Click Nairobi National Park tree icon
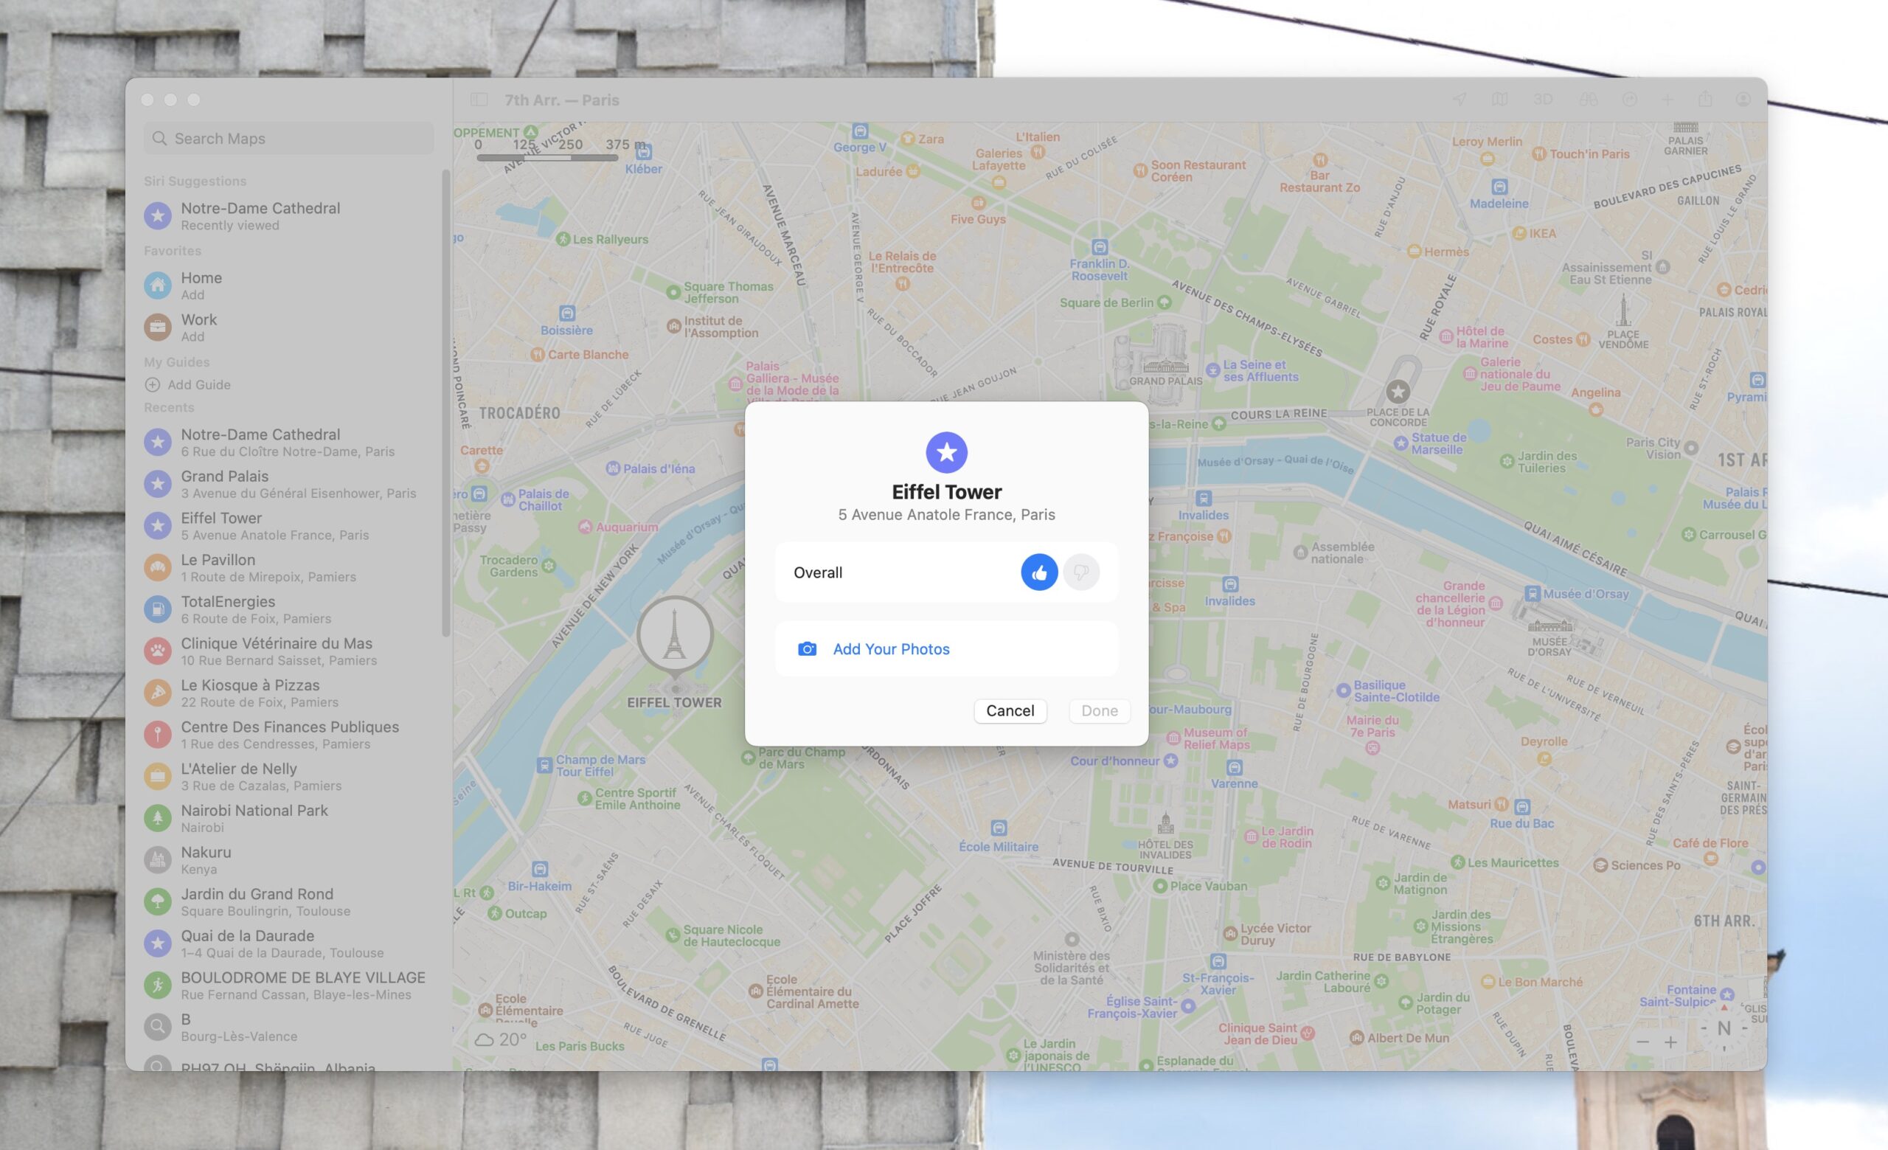1888x1150 pixels. pos(158,818)
